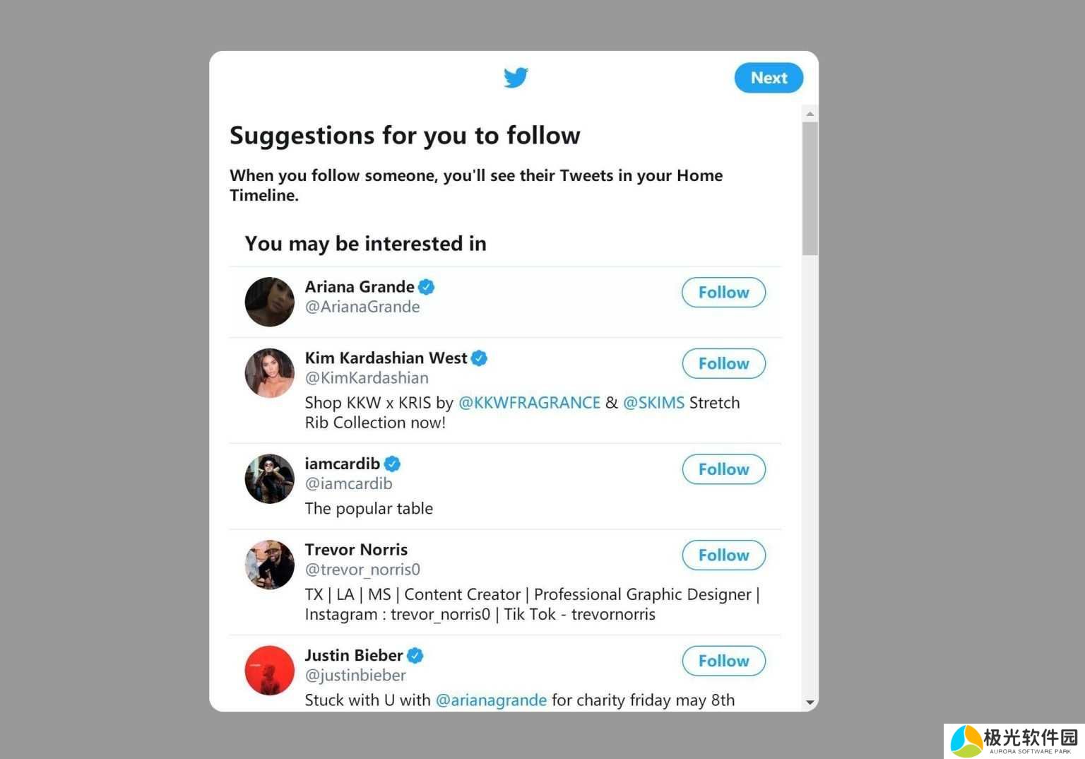Follow iamcardib
The height and width of the screenshot is (759, 1085).
point(723,469)
